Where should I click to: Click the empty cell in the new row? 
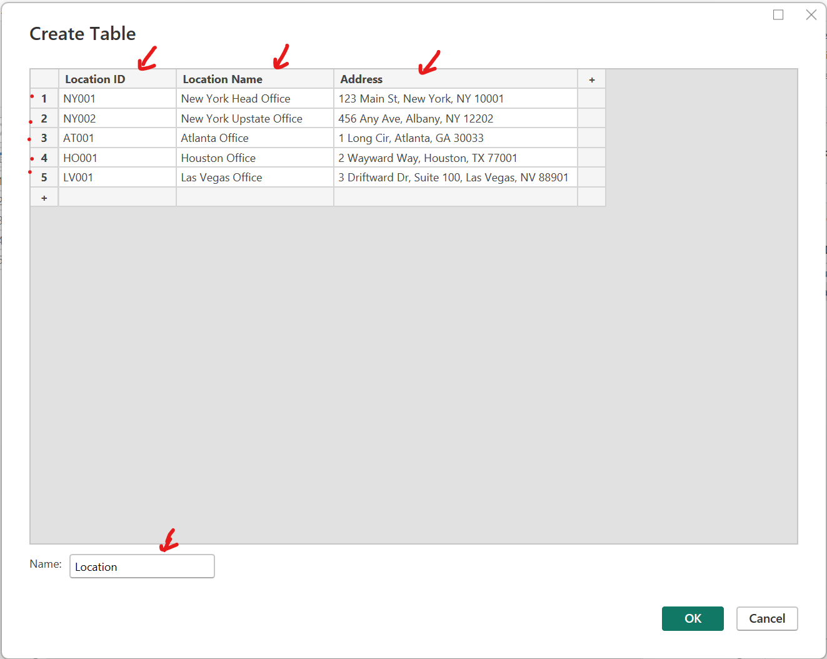[254, 197]
